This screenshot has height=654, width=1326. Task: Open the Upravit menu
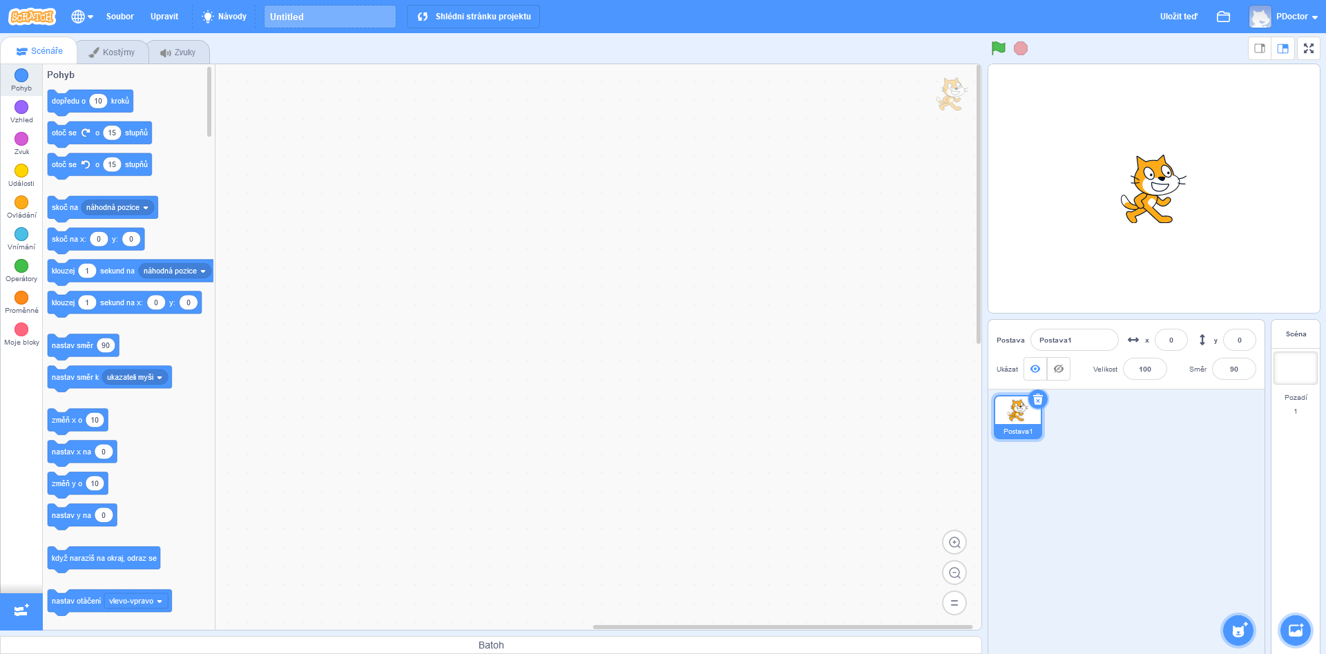(164, 17)
